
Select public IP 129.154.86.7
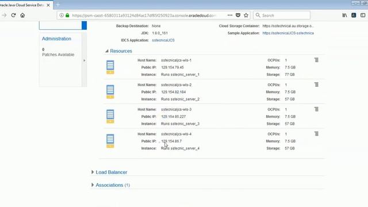171,141
